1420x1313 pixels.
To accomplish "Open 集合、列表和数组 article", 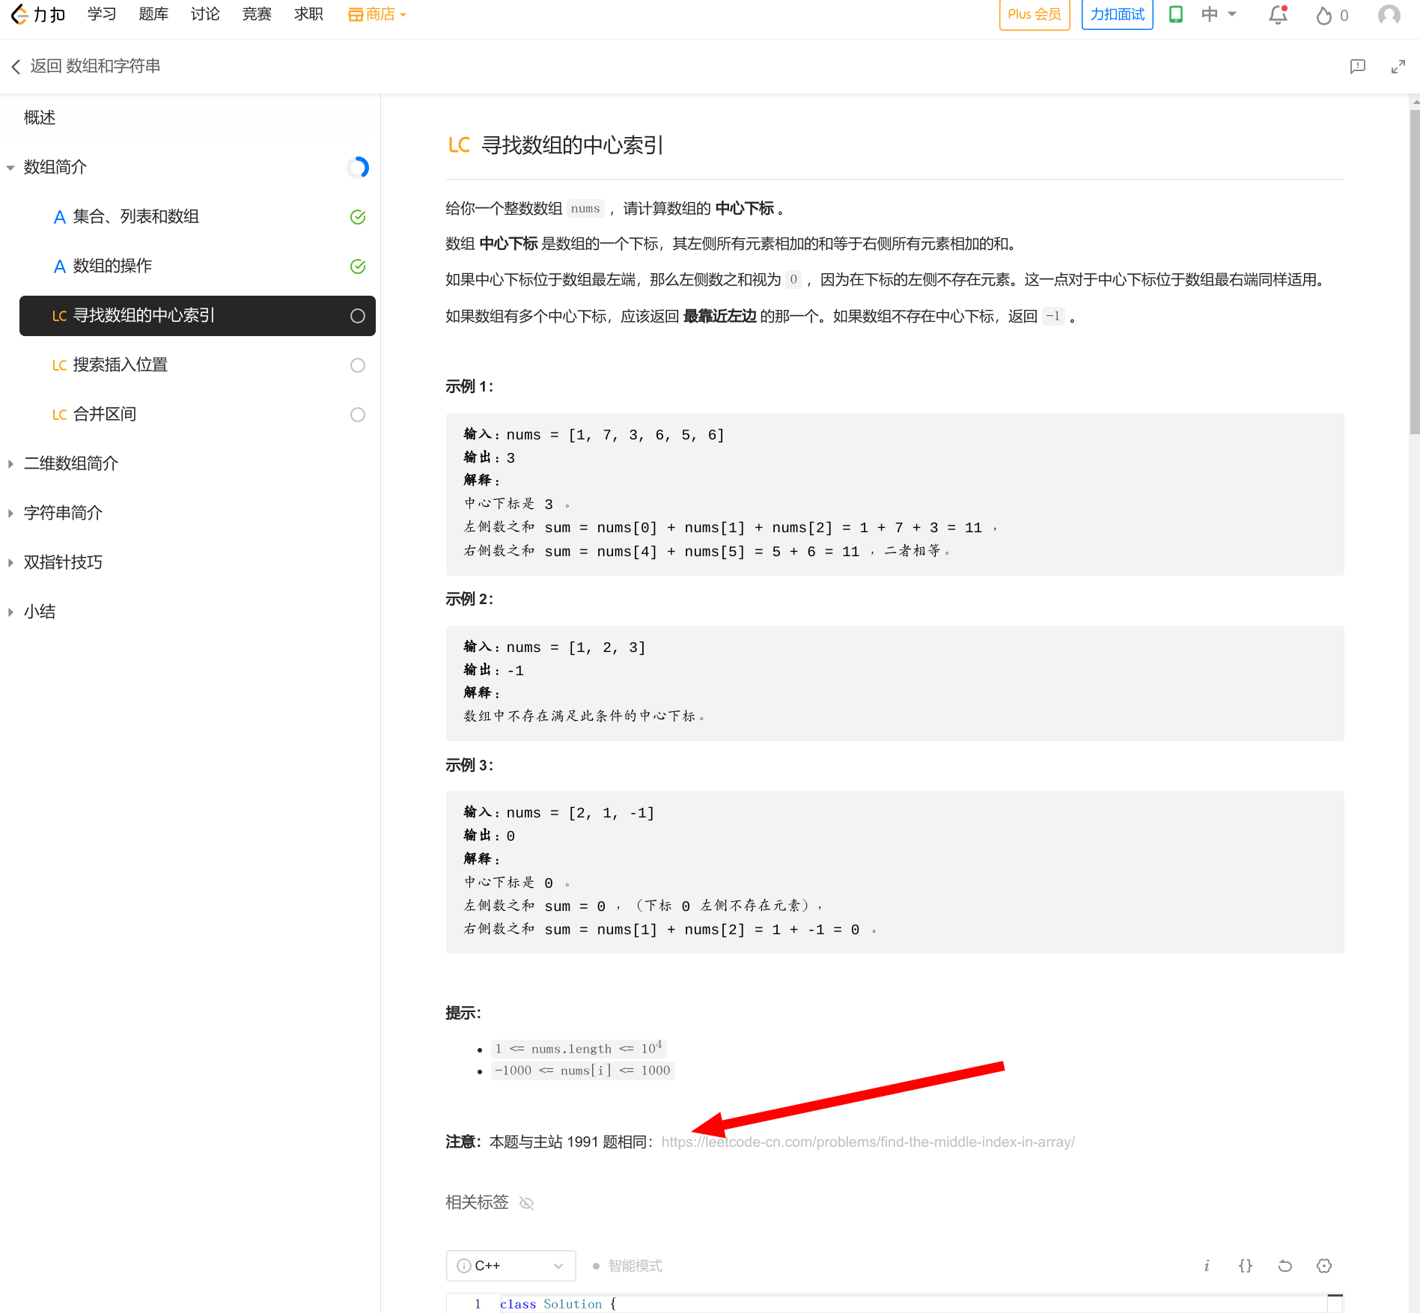I will coord(136,216).
